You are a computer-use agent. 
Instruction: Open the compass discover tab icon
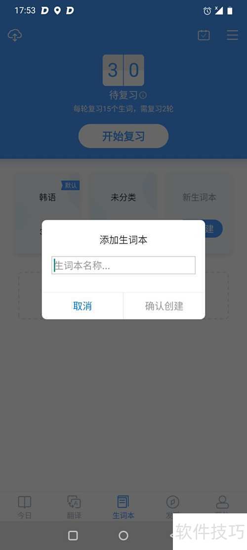tap(172, 502)
